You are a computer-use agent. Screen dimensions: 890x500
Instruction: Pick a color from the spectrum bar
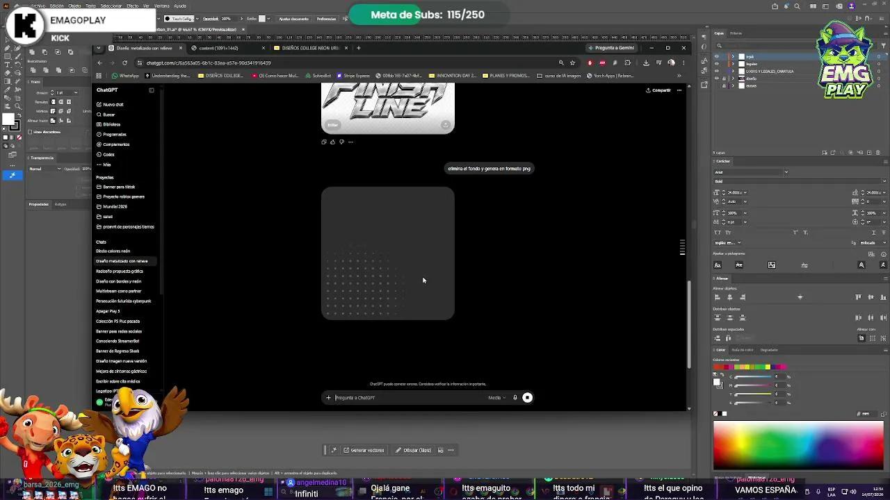pyautogui.click(x=798, y=445)
